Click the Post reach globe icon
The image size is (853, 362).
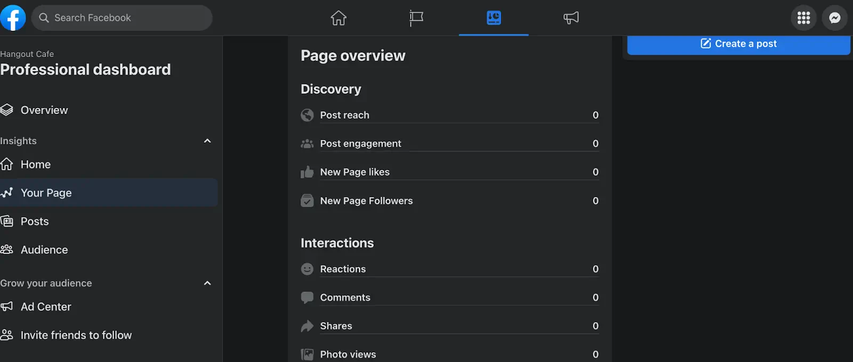click(x=307, y=115)
